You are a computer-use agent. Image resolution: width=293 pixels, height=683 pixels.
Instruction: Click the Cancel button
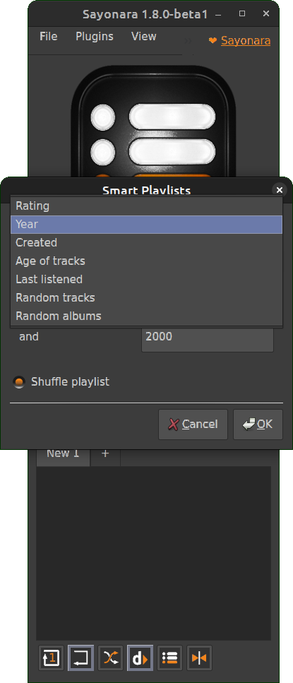pyautogui.click(x=193, y=424)
